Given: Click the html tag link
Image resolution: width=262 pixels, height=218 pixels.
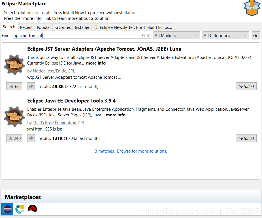Looking at the screenshot, I should (39, 129).
